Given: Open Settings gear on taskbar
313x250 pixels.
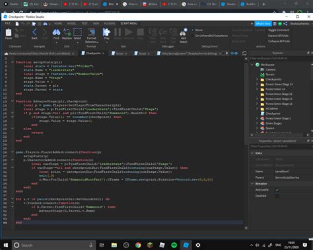Looking at the screenshot, I should point(198,245).
